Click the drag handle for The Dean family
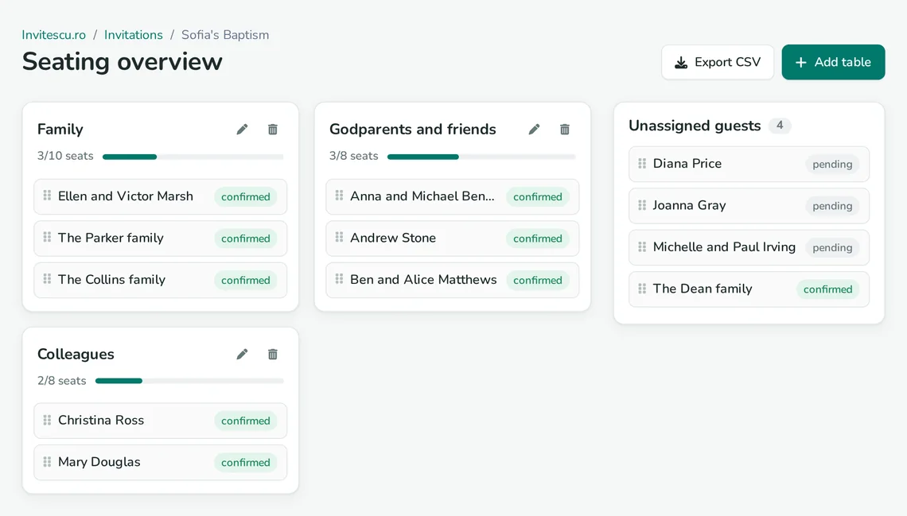The image size is (907, 516). point(642,289)
